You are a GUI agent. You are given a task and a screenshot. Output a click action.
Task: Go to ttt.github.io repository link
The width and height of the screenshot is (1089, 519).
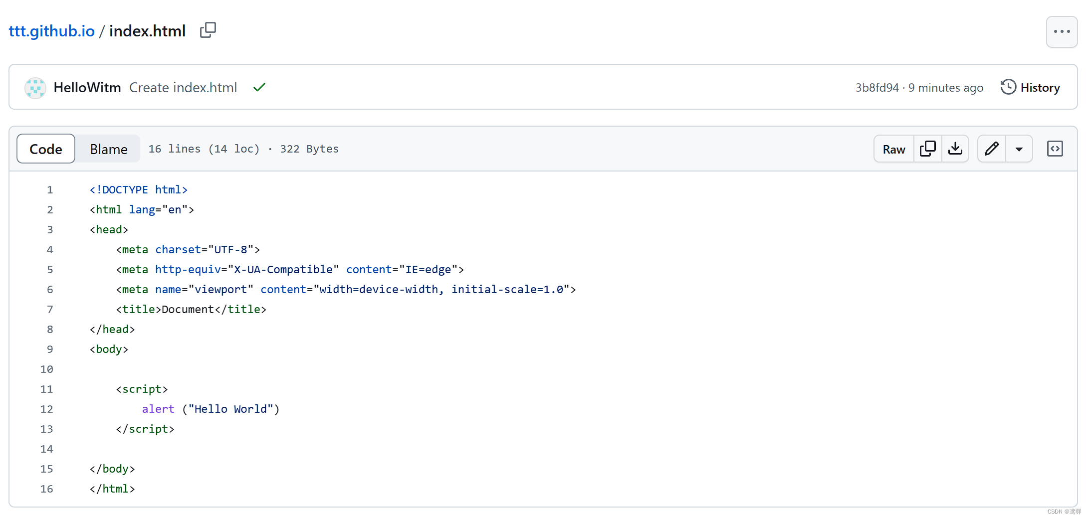(x=52, y=31)
